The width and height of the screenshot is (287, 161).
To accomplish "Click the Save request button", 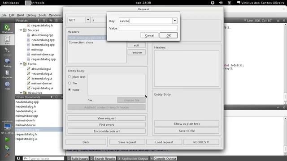I will 127,142.
